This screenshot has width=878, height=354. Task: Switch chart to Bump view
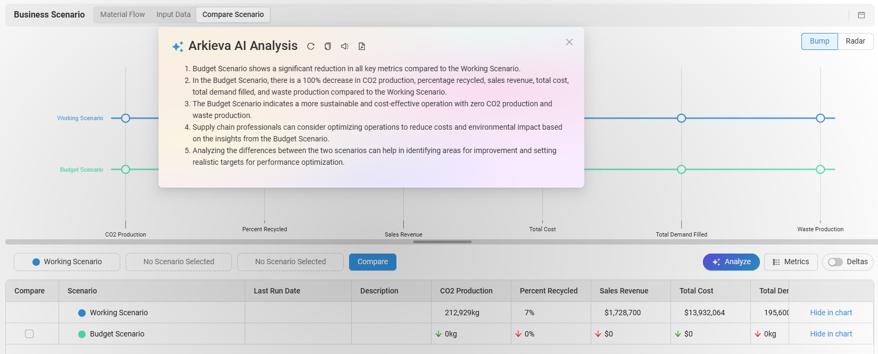tap(819, 41)
